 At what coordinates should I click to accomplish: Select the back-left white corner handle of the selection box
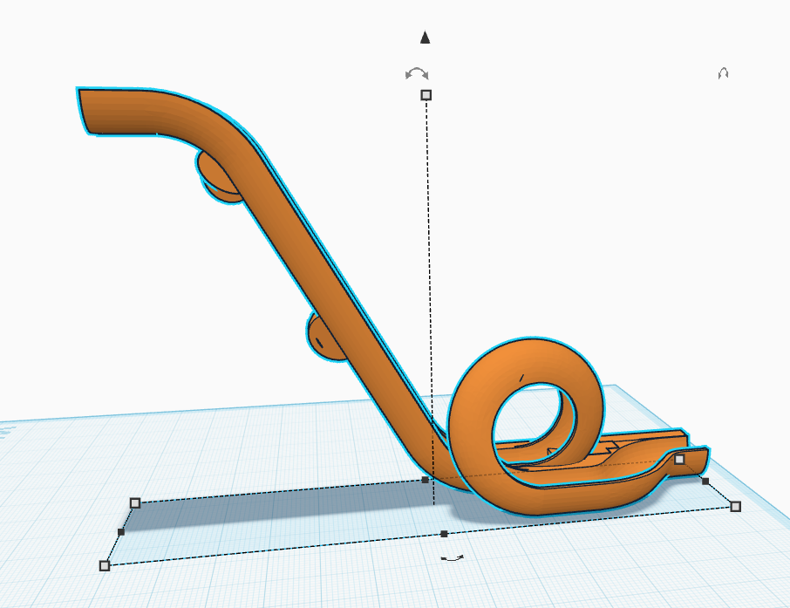(x=135, y=502)
